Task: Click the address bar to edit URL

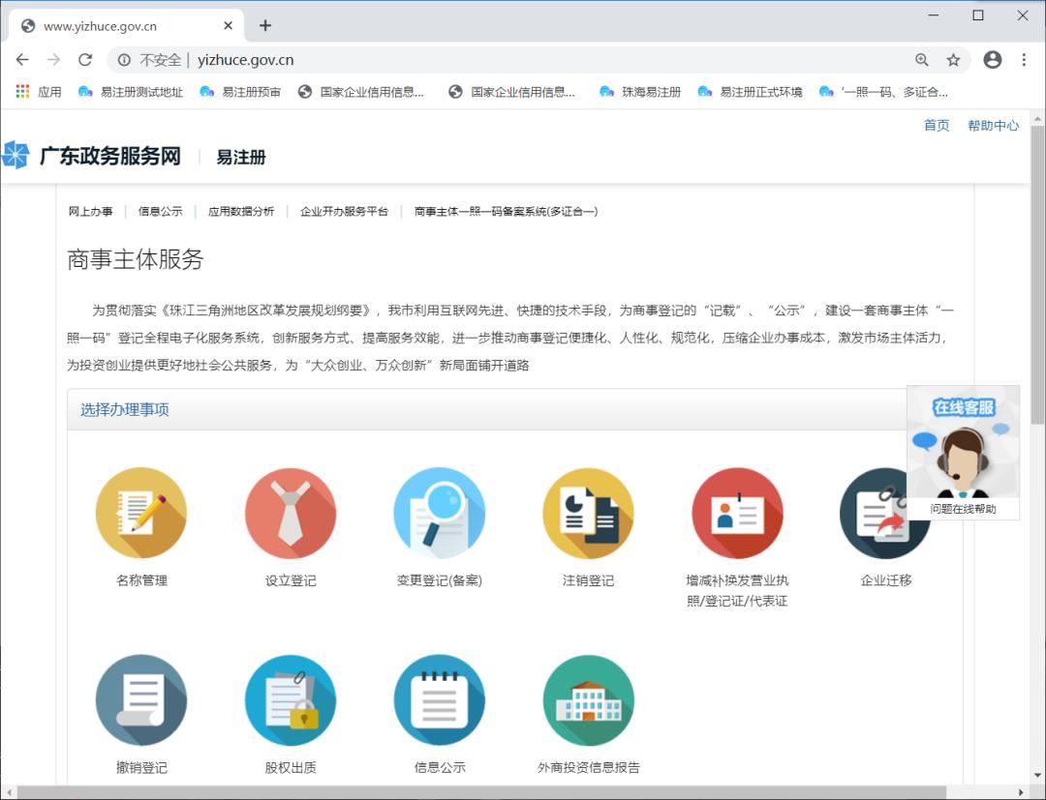Action: (x=387, y=59)
